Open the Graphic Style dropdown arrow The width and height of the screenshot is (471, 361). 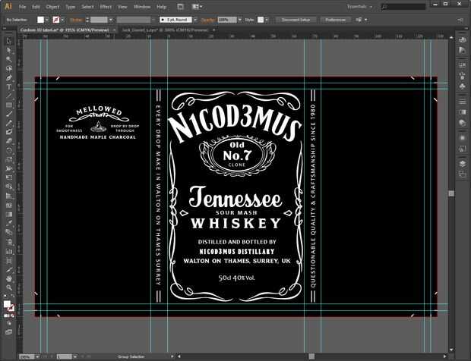(x=266, y=20)
